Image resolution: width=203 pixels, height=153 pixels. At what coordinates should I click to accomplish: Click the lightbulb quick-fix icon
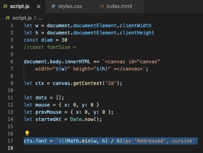[27, 133]
